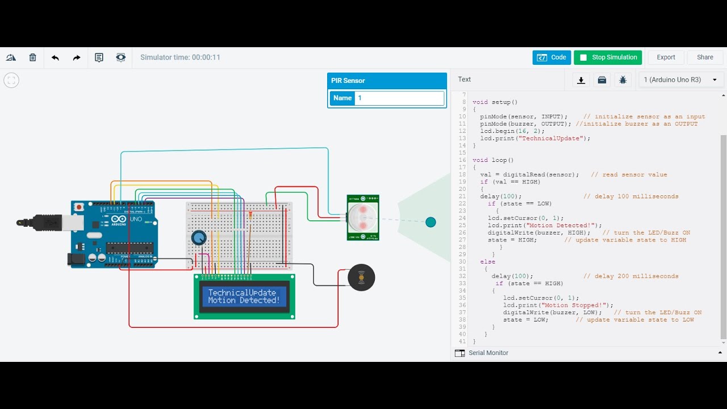Viewport: 727px width, 409px height.
Task: Click the code editor vertical scrollbar
Action: click(723, 236)
